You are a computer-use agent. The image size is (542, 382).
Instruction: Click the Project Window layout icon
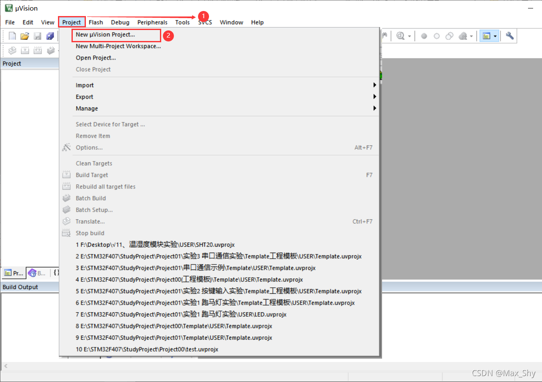coord(486,36)
